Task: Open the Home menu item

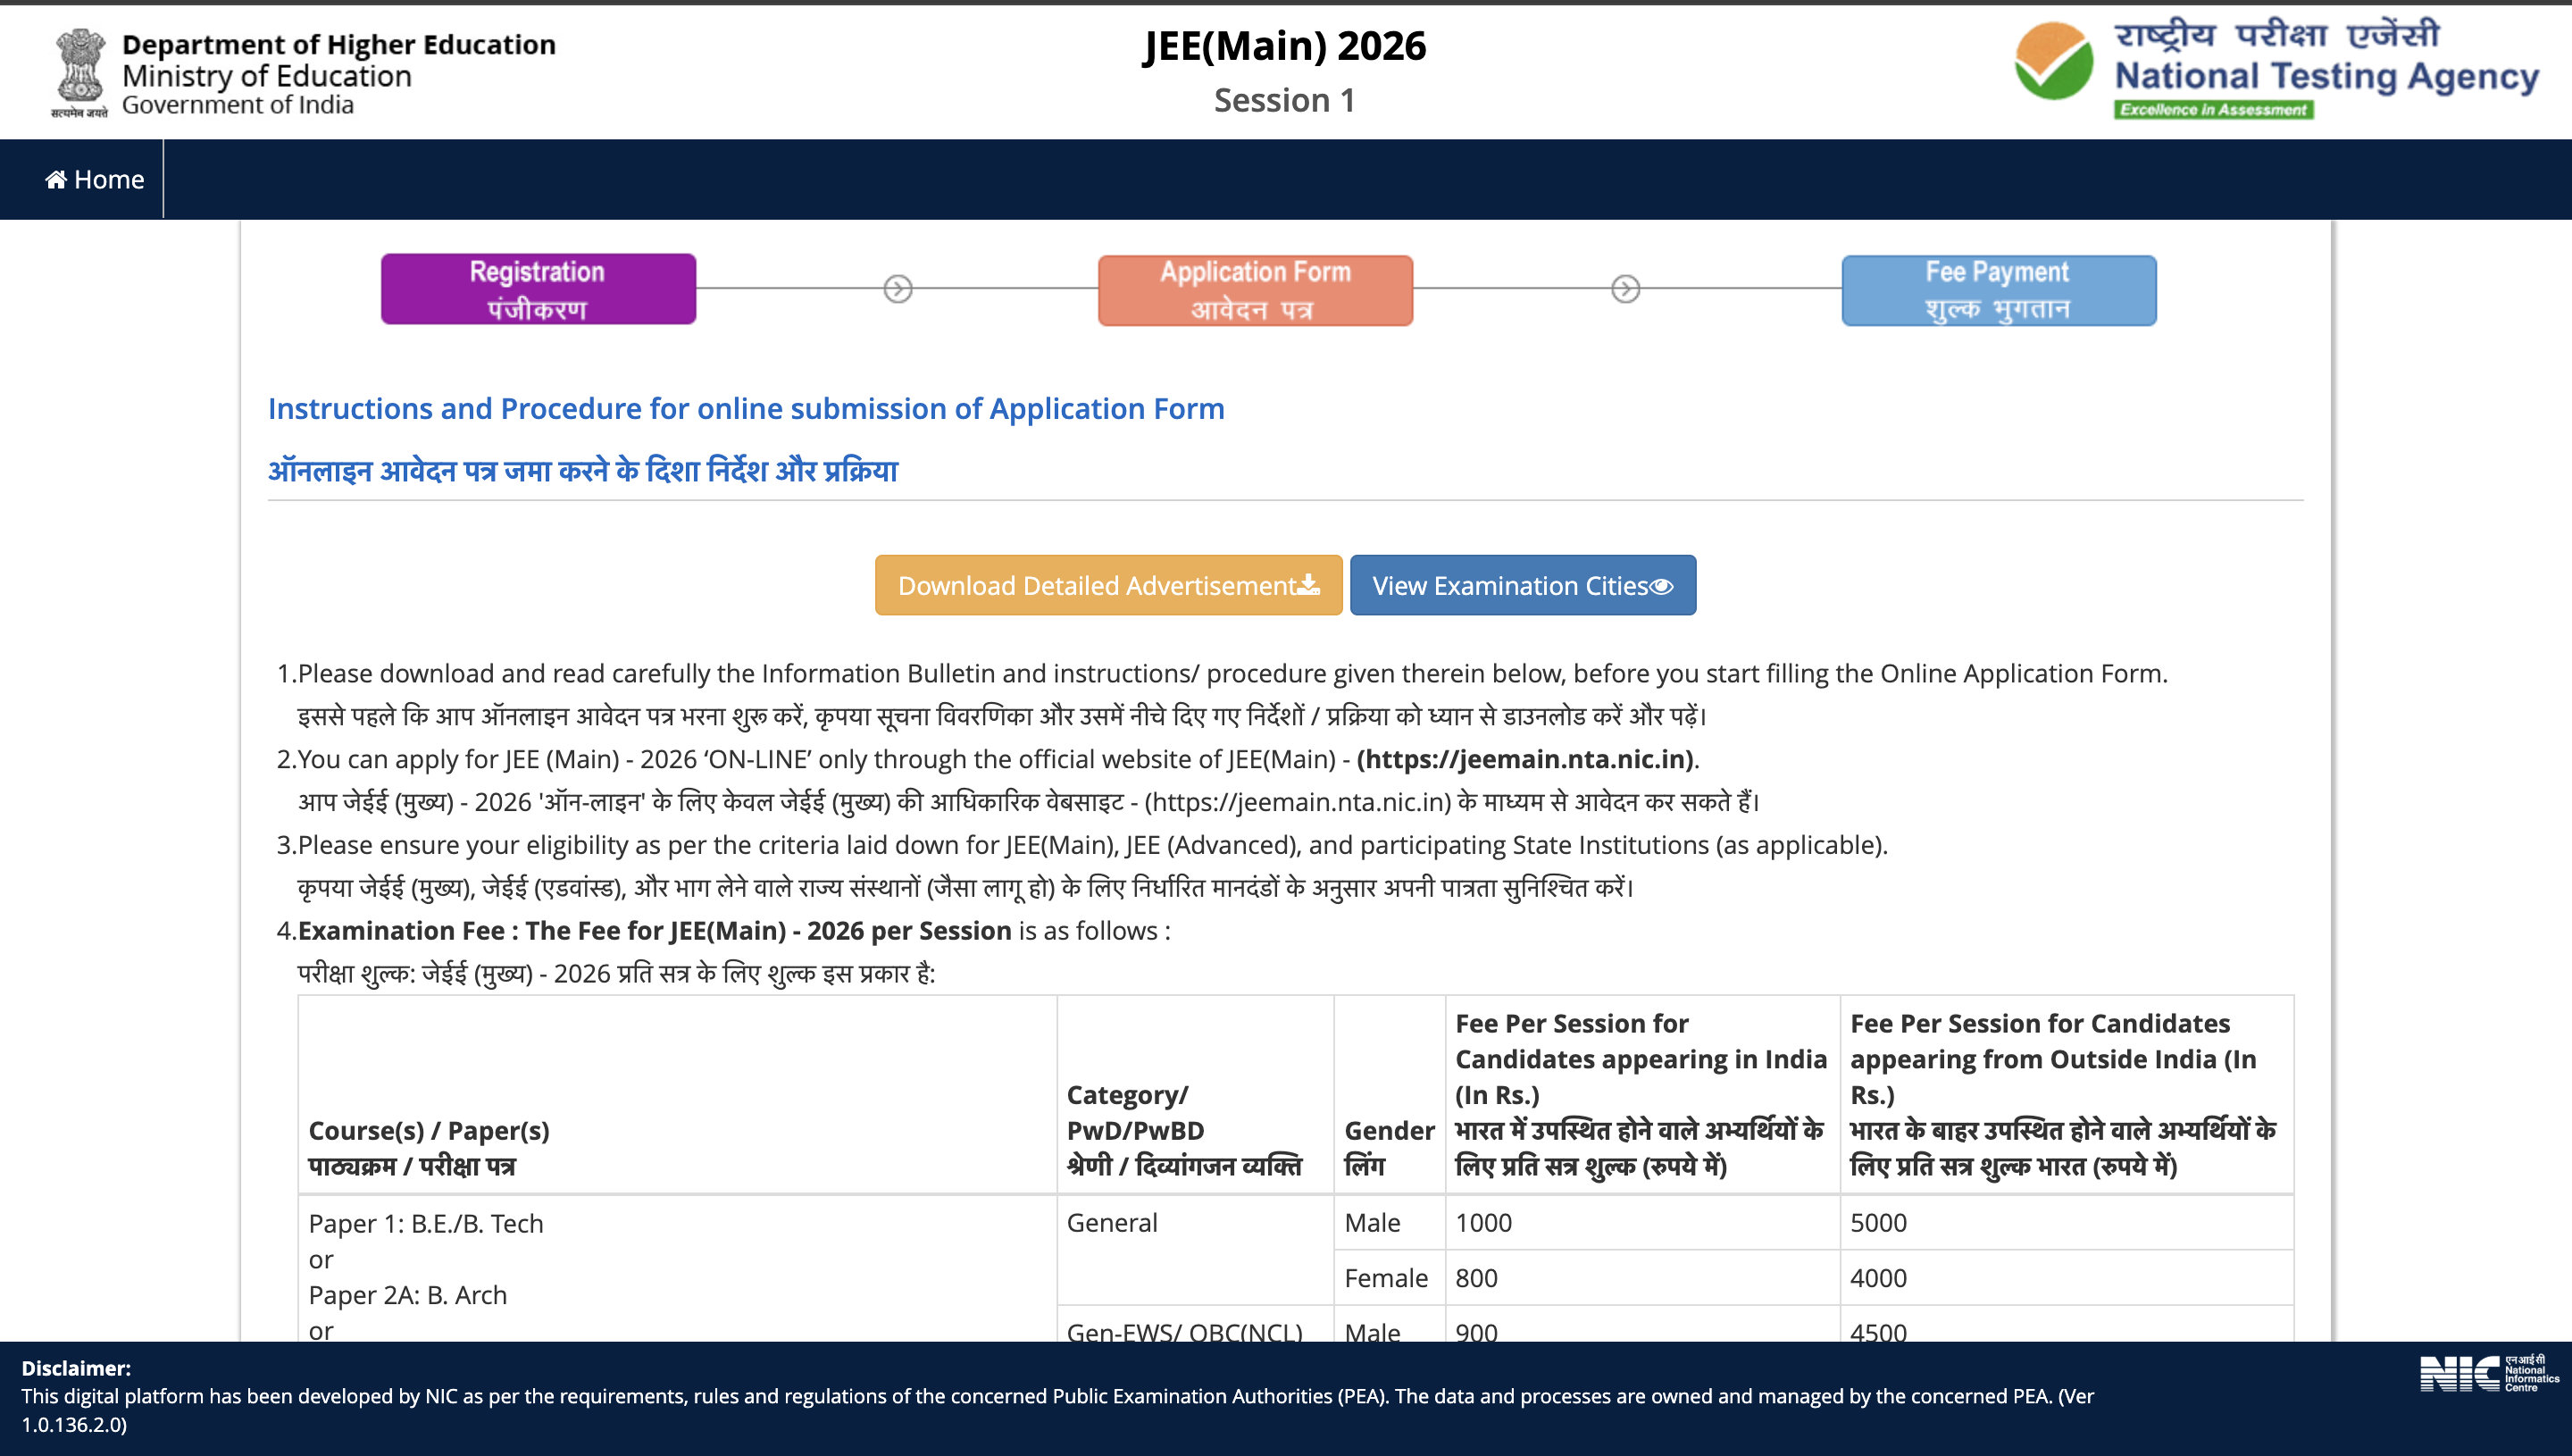Action: pyautogui.click(x=93, y=179)
